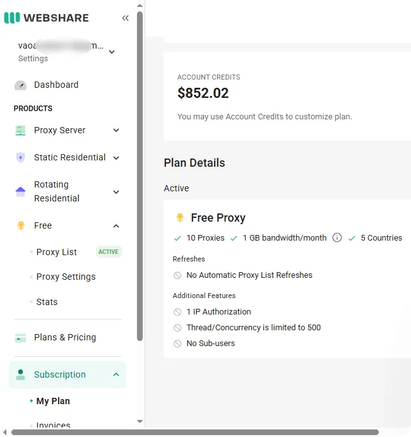Screen dimensions: 411x437
Task: Click the '10 Proxies' text
Action: coord(205,238)
